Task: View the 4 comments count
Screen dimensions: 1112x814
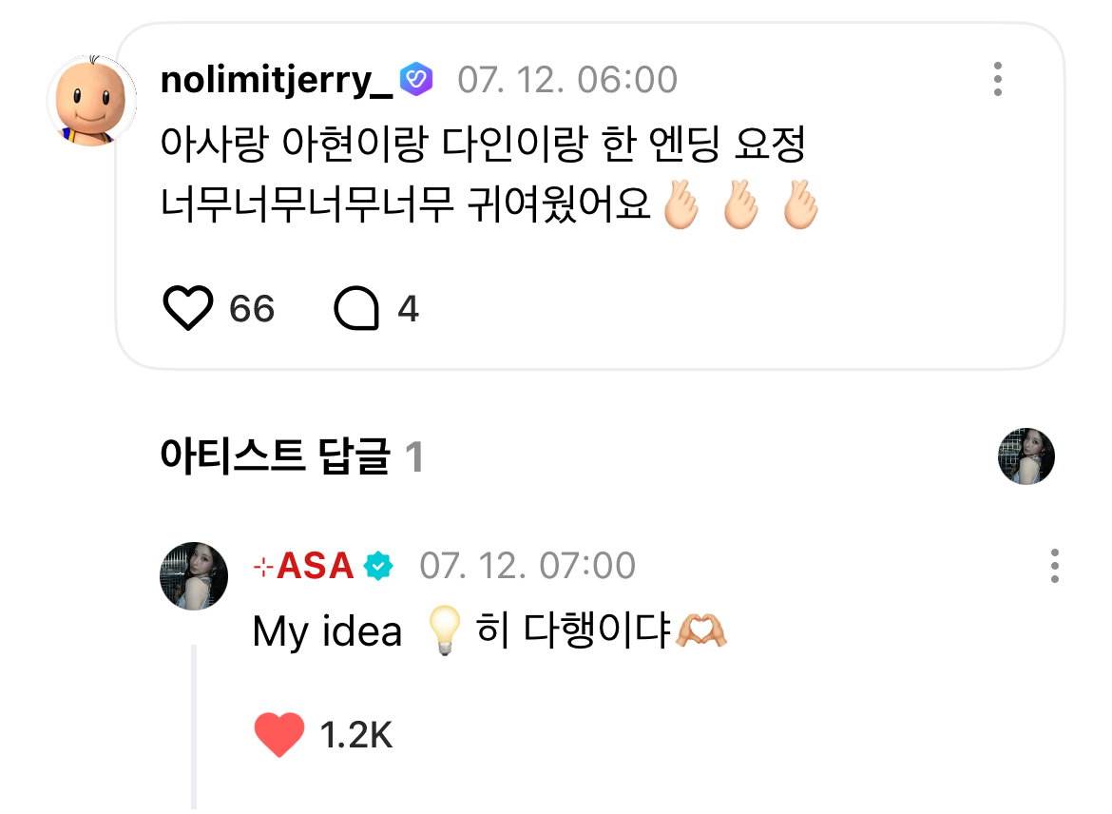Action: pos(408,309)
